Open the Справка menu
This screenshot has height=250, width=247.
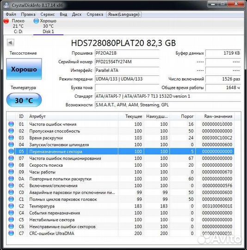point(95,14)
